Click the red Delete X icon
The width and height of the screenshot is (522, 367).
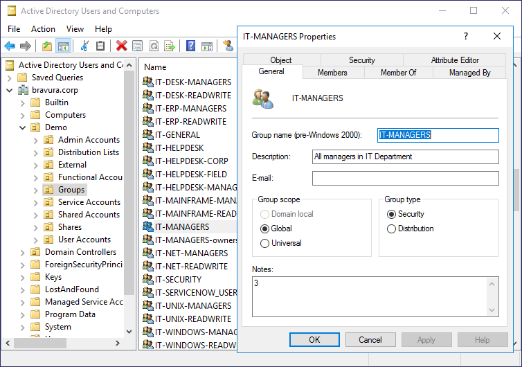(122, 46)
